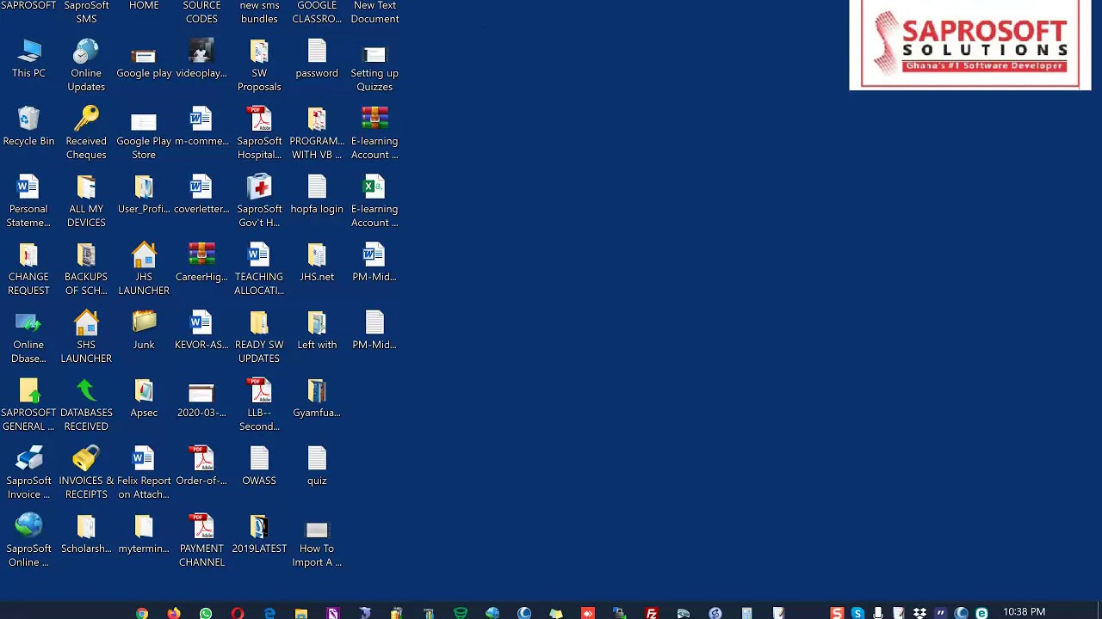Open the Junk folder

pyautogui.click(x=144, y=331)
